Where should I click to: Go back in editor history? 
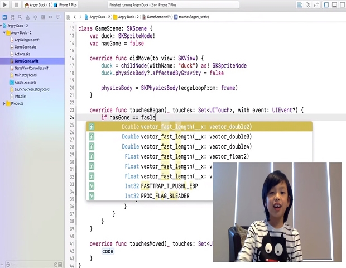[x=75, y=17]
